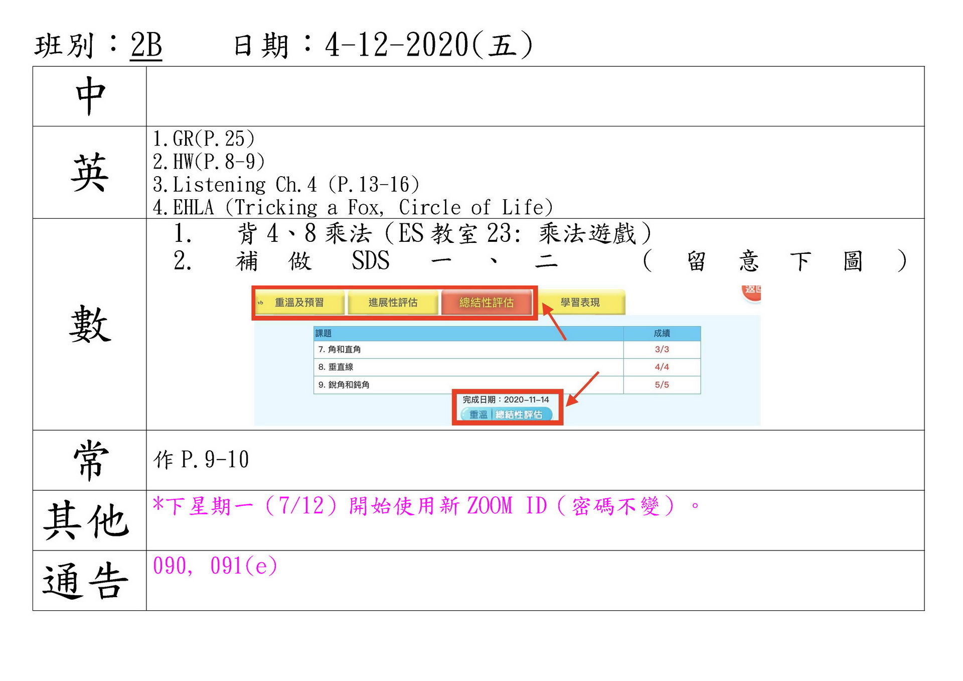
Task: Select the 9. 銳角和鈍角 topic row
Action: point(344,385)
